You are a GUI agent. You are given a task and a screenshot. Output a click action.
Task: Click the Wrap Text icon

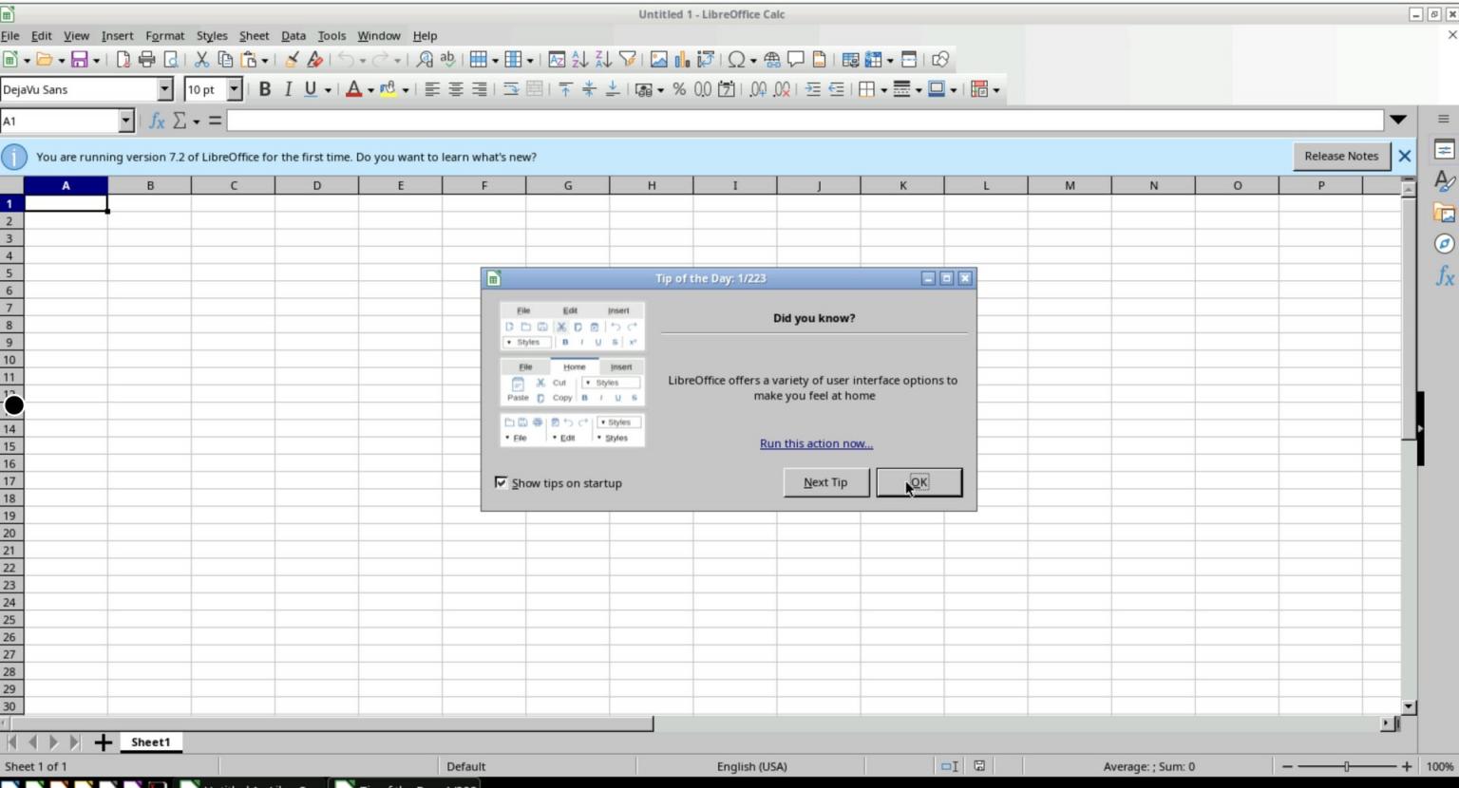pos(510,89)
